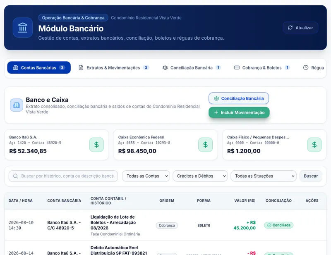The width and height of the screenshot is (331, 255).
Task: Click Incluir Movimentação button
Action: pos(239,112)
